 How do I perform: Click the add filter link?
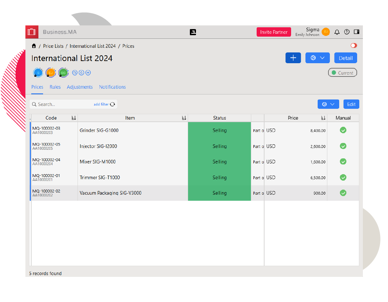click(x=101, y=104)
